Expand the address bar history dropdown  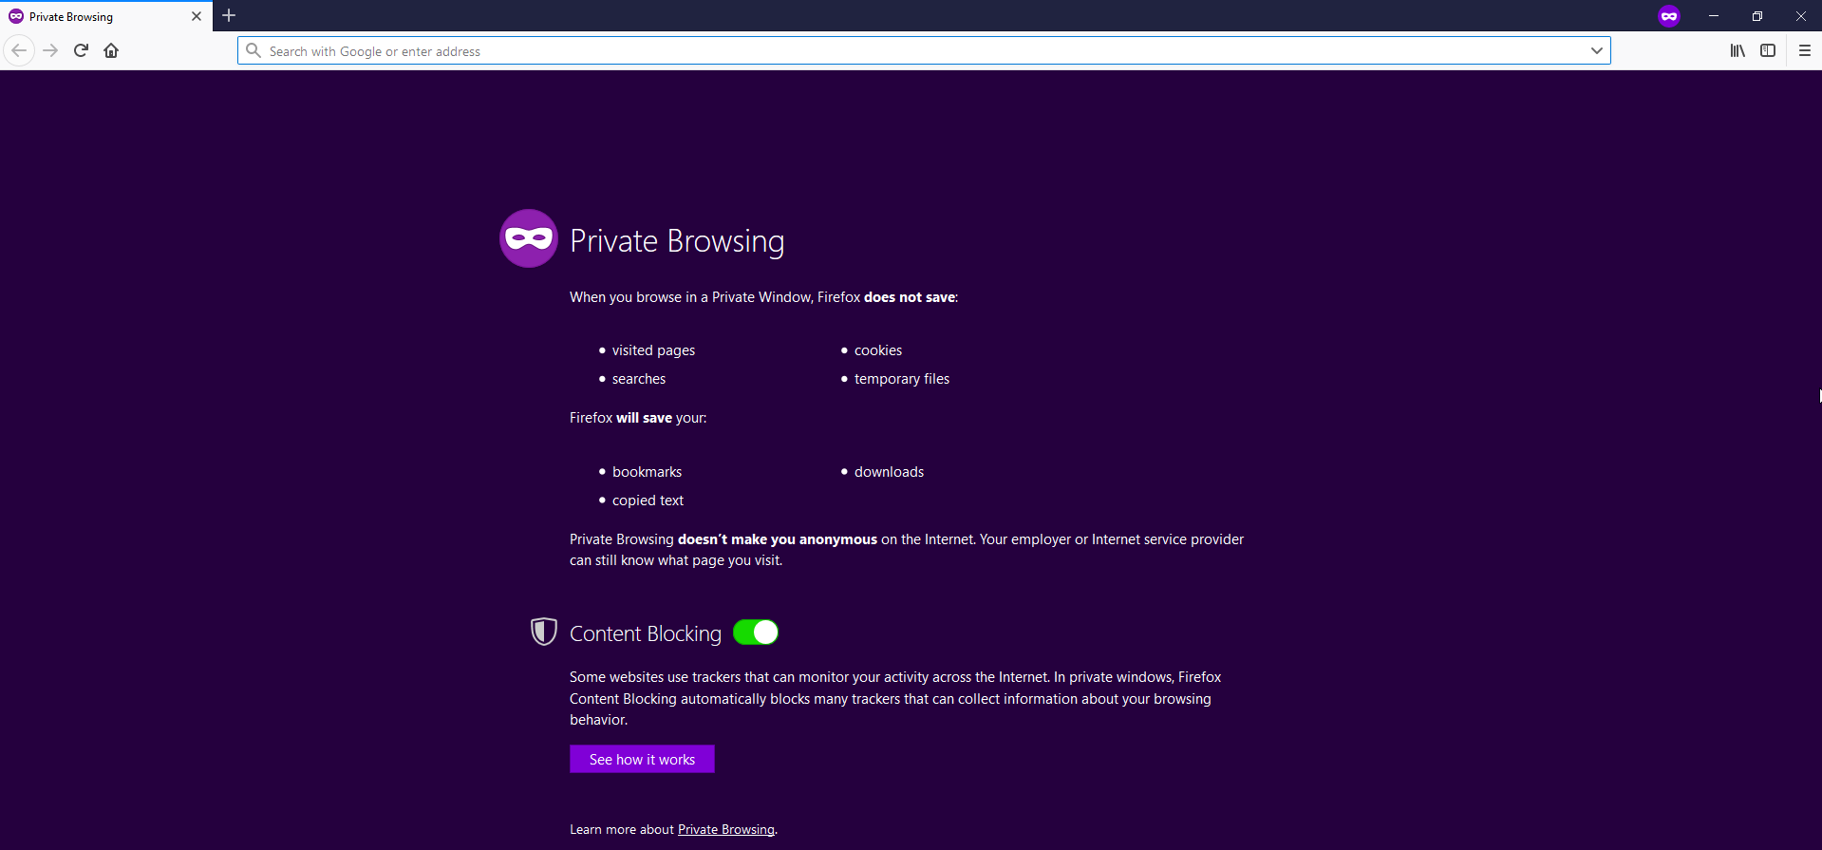(x=1596, y=50)
